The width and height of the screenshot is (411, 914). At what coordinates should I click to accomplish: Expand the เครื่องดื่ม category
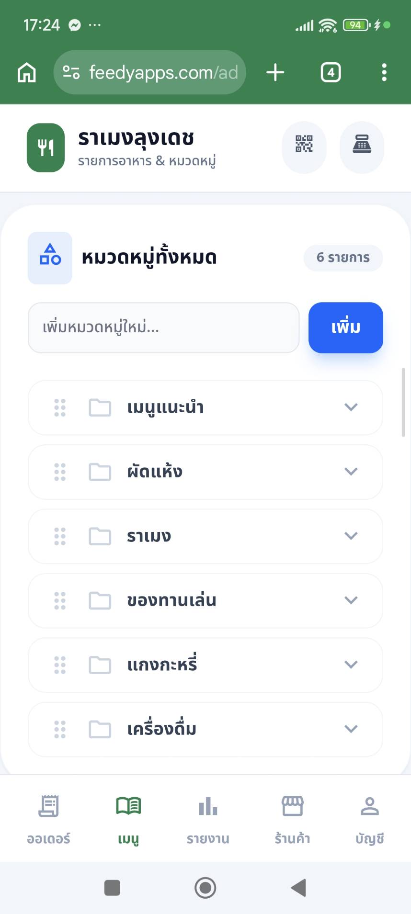coord(351,729)
